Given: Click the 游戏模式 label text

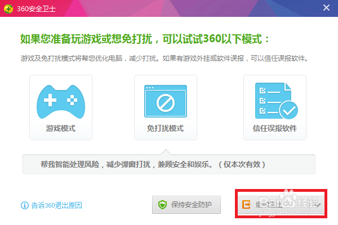Looking at the screenshot, I should [61, 128].
